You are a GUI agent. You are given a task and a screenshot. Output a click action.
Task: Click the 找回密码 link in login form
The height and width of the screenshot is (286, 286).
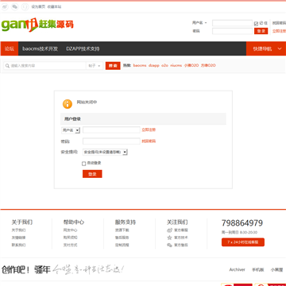pos(149,141)
